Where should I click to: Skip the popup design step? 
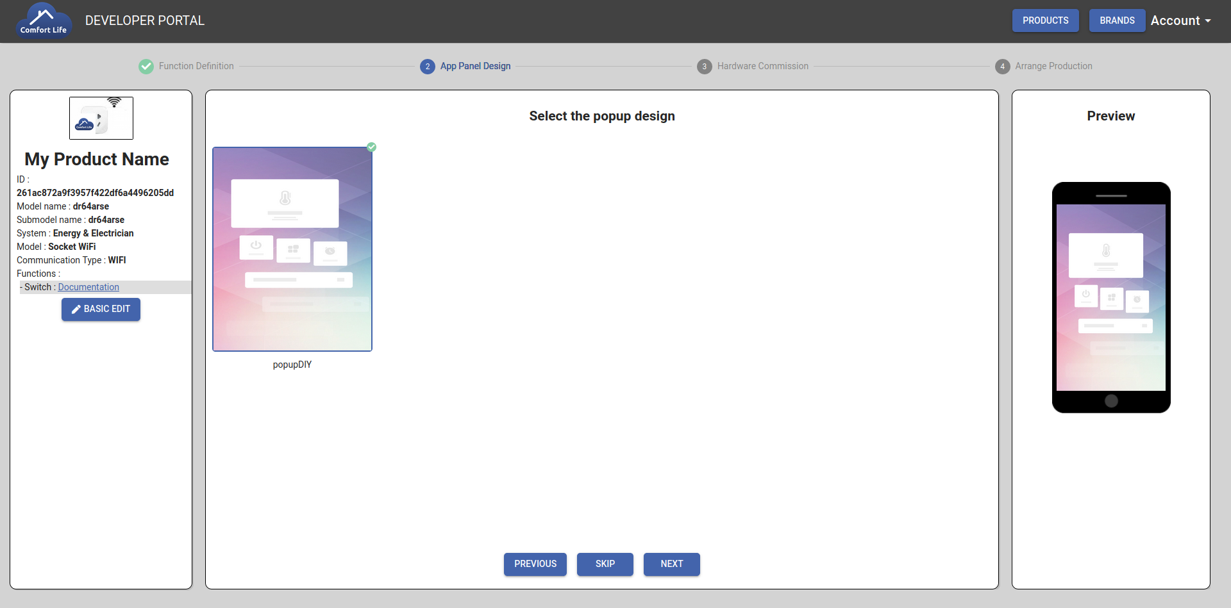pyautogui.click(x=605, y=564)
